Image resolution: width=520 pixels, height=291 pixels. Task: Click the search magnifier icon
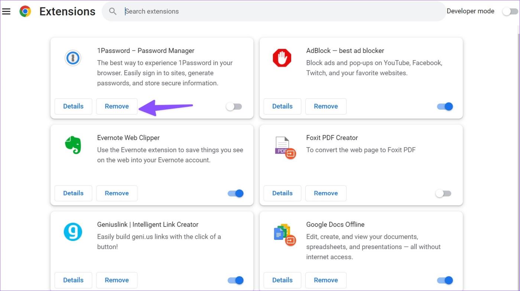coord(113,11)
